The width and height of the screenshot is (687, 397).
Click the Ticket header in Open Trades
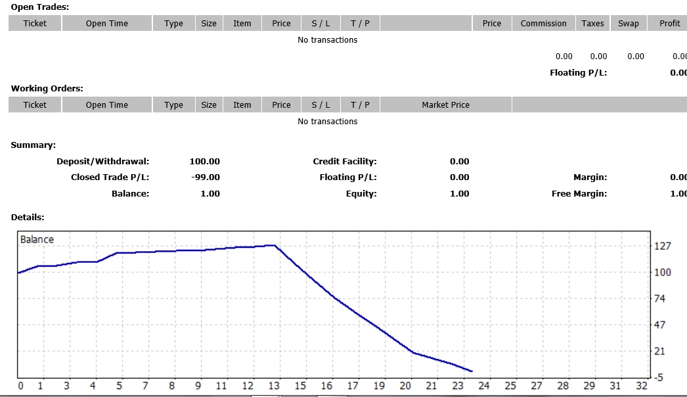[35, 23]
